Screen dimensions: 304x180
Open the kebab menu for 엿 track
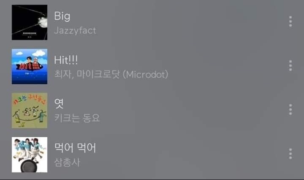pyautogui.click(x=290, y=109)
